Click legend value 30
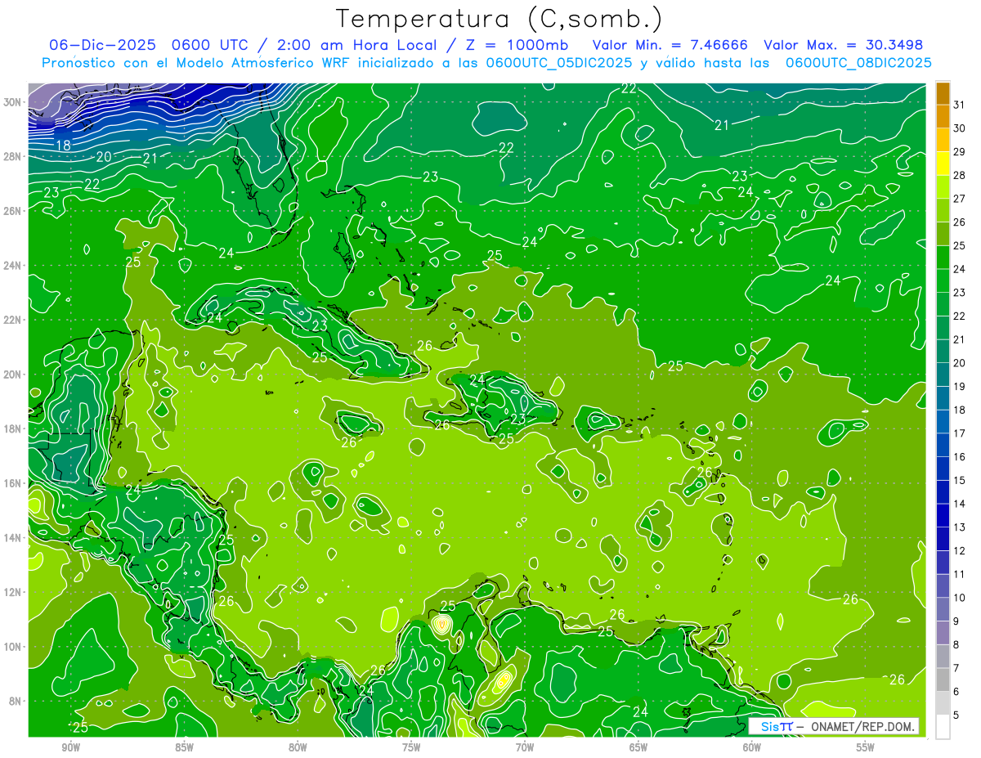 tap(960, 128)
